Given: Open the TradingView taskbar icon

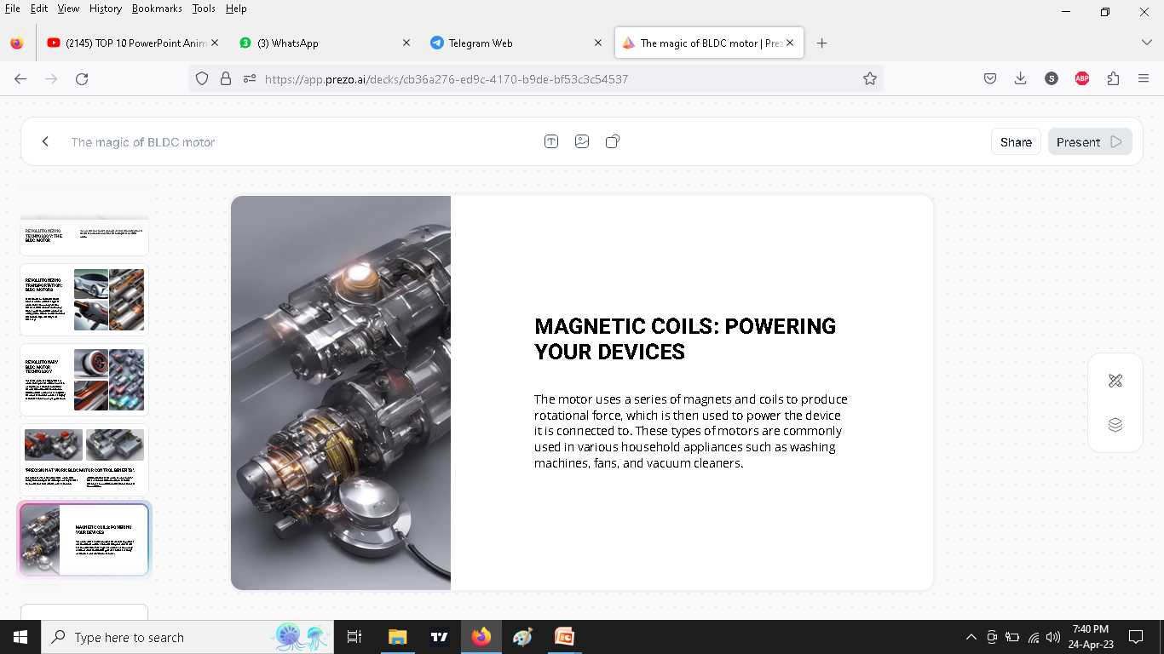Looking at the screenshot, I should (439, 637).
